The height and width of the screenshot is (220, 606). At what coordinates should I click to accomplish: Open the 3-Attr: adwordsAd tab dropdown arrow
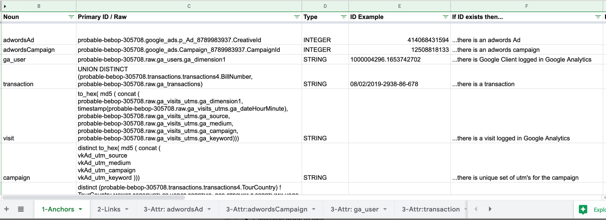(209, 209)
